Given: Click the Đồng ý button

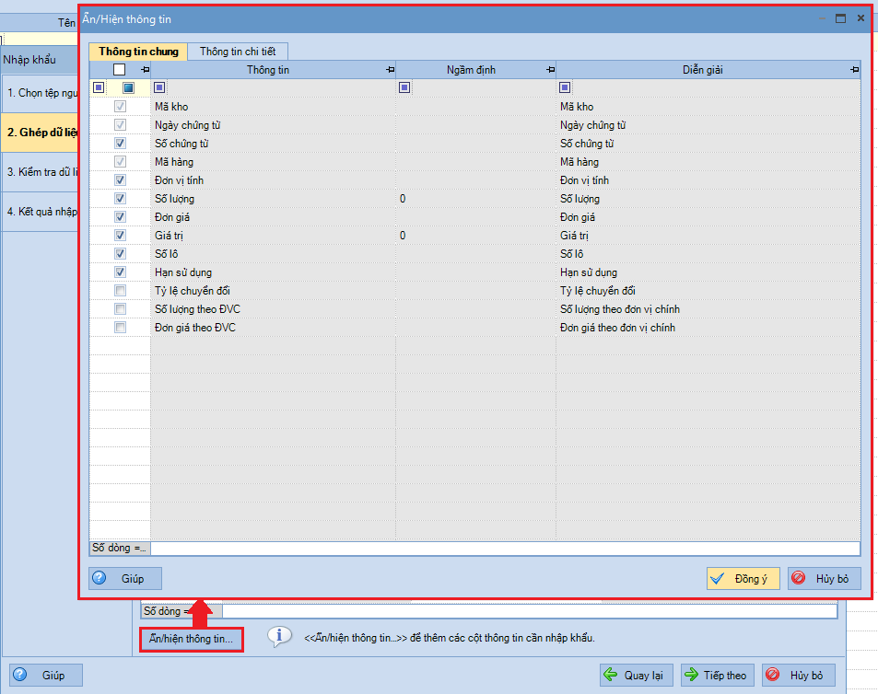Looking at the screenshot, I should tap(743, 578).
